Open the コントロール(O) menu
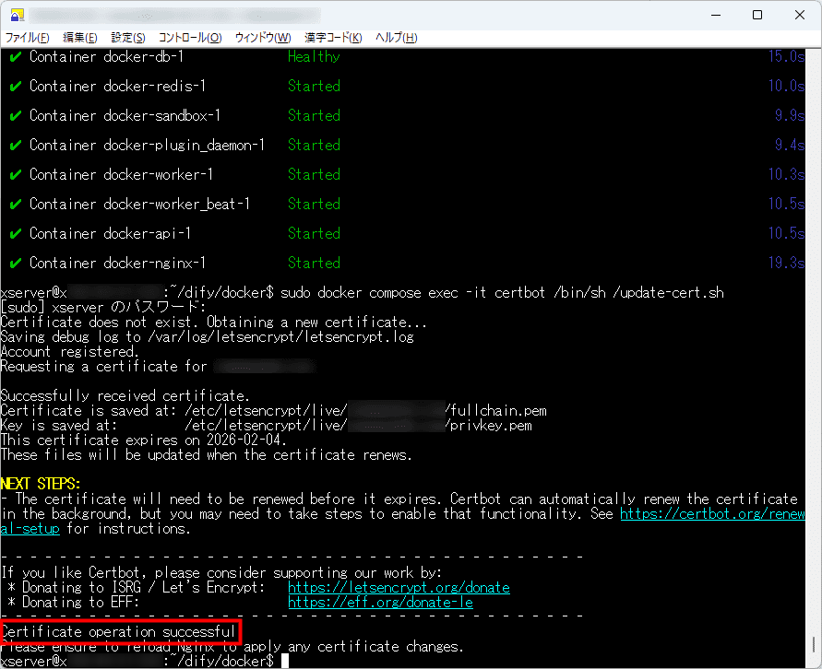The image size is (822, 669). (x=190, y=38)
